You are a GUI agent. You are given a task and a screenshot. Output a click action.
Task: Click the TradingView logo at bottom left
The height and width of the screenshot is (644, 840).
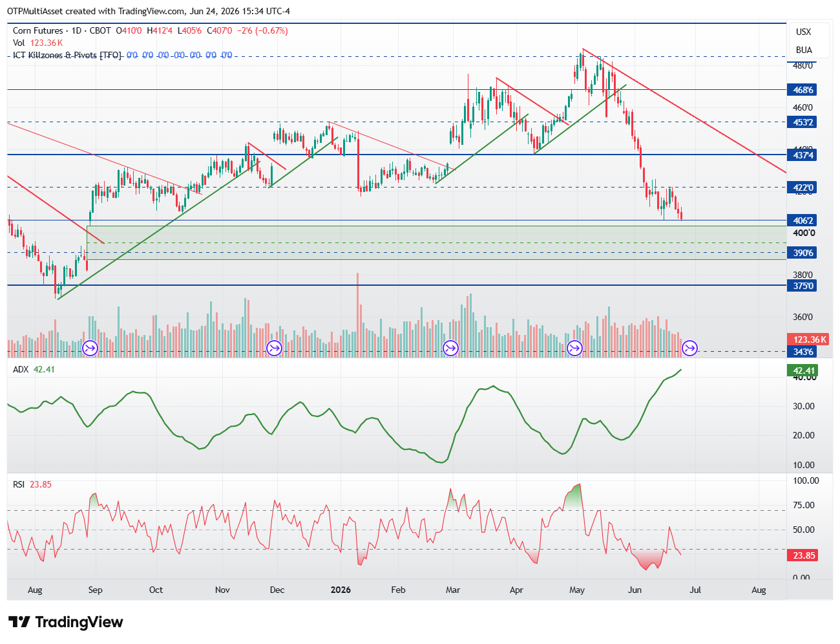(x=65, y=622)
